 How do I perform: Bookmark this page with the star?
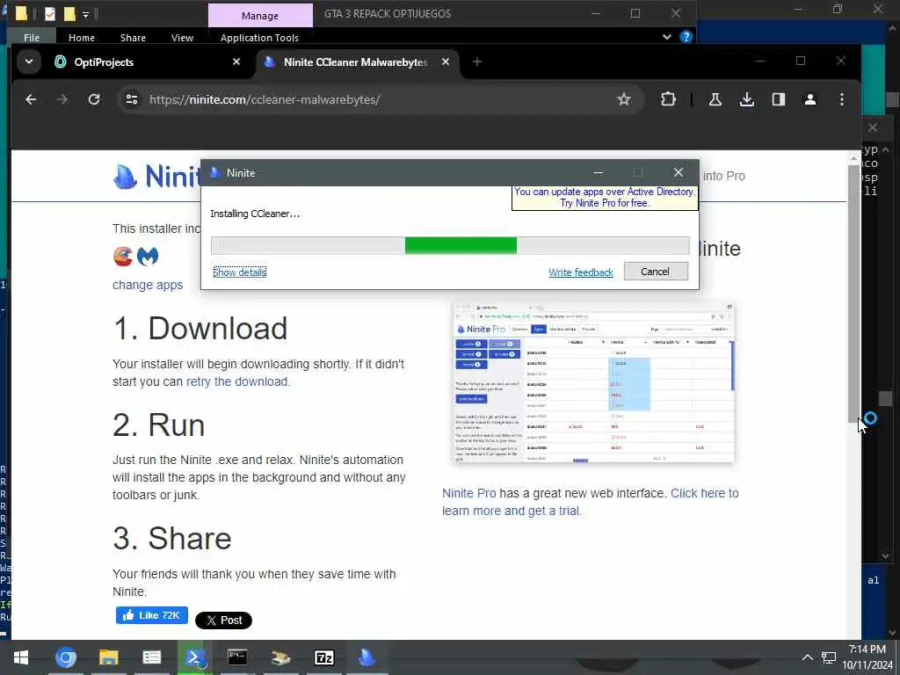624,99
